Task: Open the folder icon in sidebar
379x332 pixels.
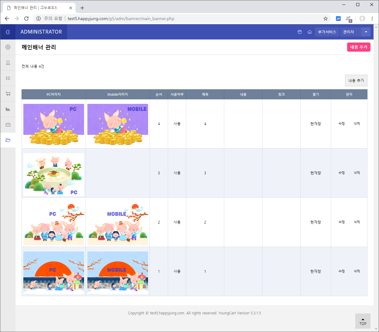Action: pyautogui.click(x=8, y=140)
